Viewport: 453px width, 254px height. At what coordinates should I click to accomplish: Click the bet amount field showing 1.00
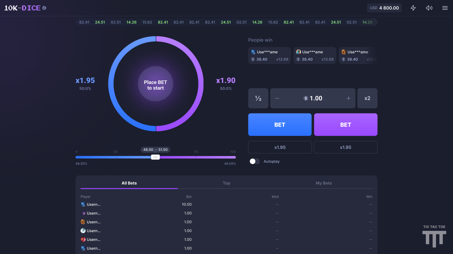(x=316, y=98)
